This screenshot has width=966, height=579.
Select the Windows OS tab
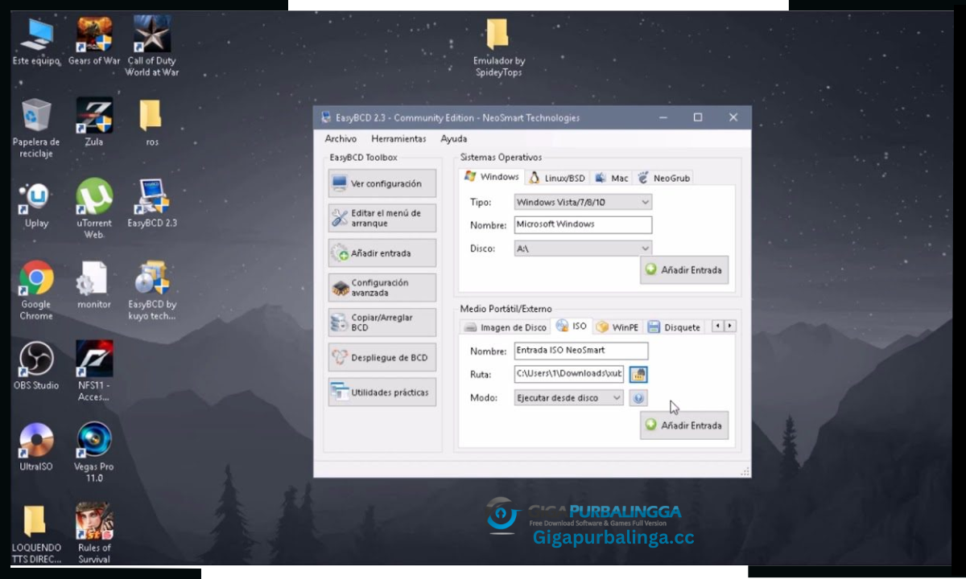pos(492,177)
